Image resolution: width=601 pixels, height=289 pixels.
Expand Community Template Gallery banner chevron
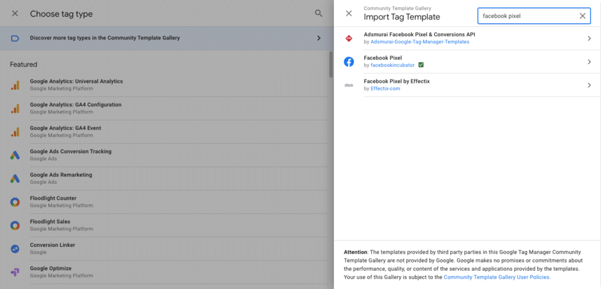pos(319,38)
